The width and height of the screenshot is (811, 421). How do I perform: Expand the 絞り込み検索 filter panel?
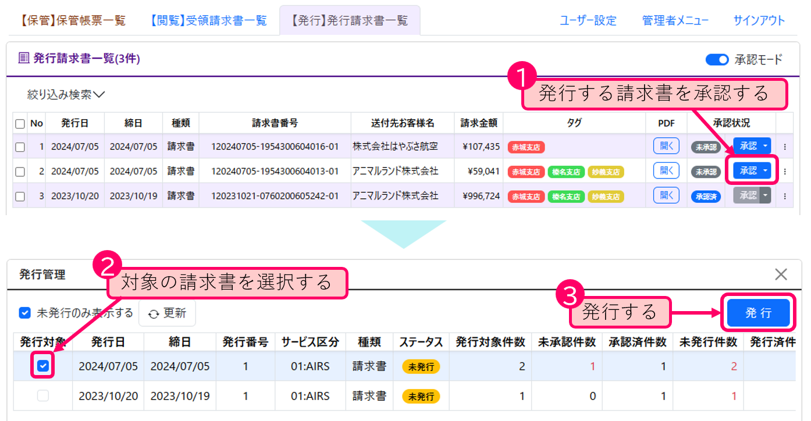click(x=66, y=94)
